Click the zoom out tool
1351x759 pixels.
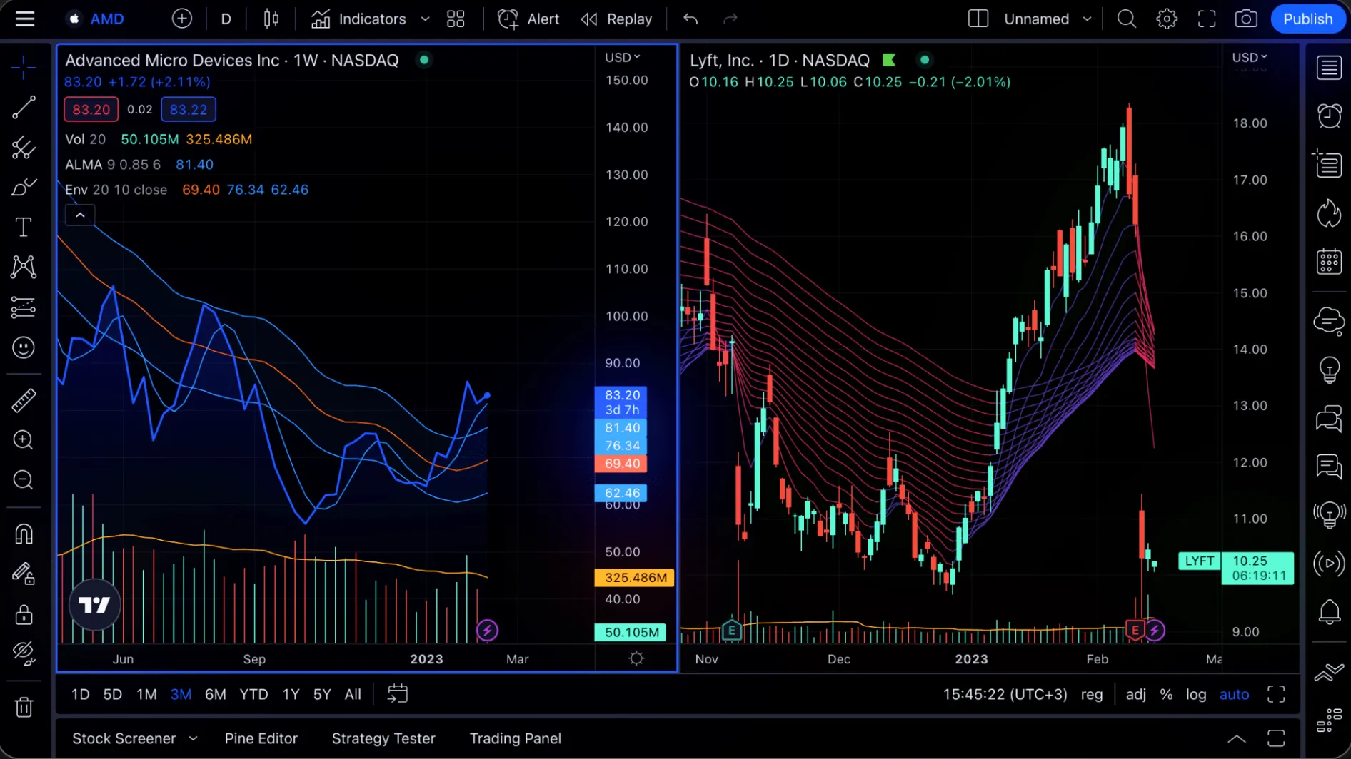[x=24, y=480]
